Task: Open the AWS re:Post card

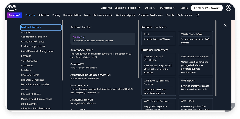Action: tap(196, 104)
